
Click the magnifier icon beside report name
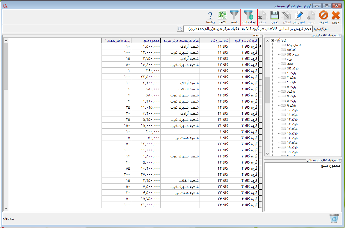pos(180,29)
